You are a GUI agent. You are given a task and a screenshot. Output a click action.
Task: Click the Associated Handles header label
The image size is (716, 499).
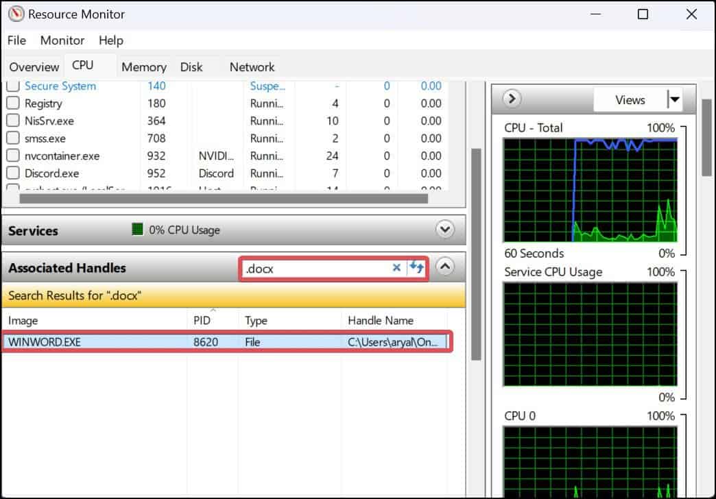(67, 268)
